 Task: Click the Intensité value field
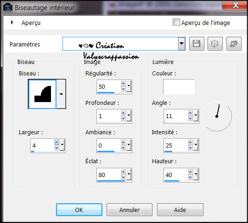coord(176,145)
